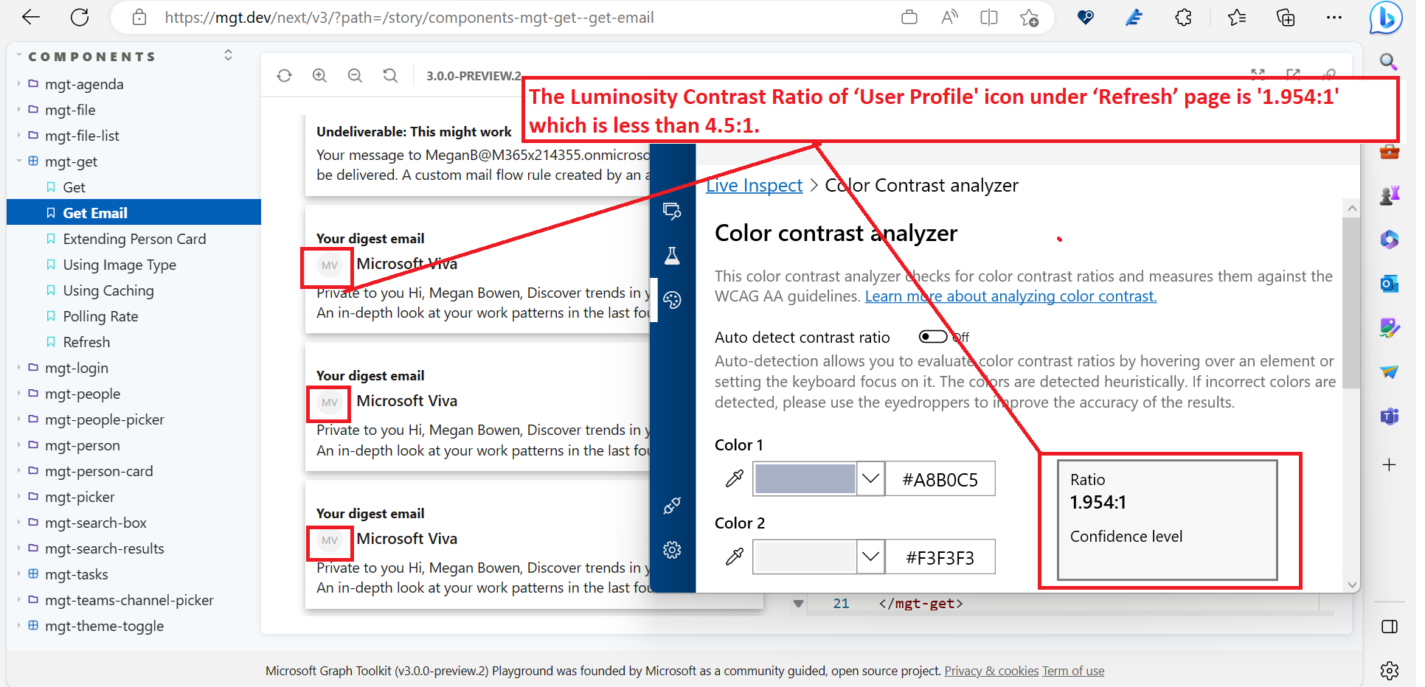This screenshot has height=687, width=1425.
Task: Select the Live Inspect screens icon in DevTools
Action: coord(672,211)
